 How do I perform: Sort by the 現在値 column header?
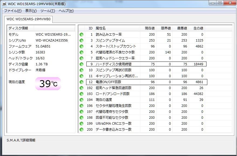coord(148,28)
